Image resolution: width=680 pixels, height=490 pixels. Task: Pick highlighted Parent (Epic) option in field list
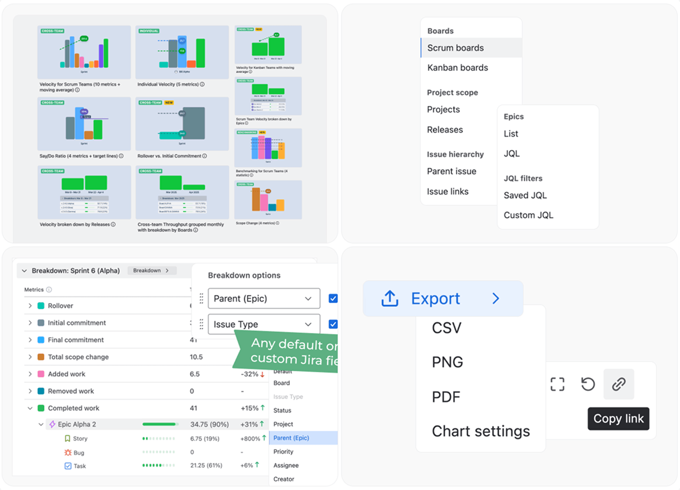pos(303,438)
